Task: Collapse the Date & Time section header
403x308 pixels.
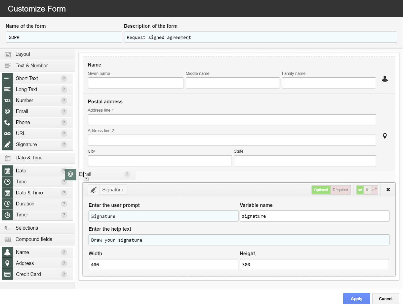Action: pyautogui.click(x=37, y=158)
